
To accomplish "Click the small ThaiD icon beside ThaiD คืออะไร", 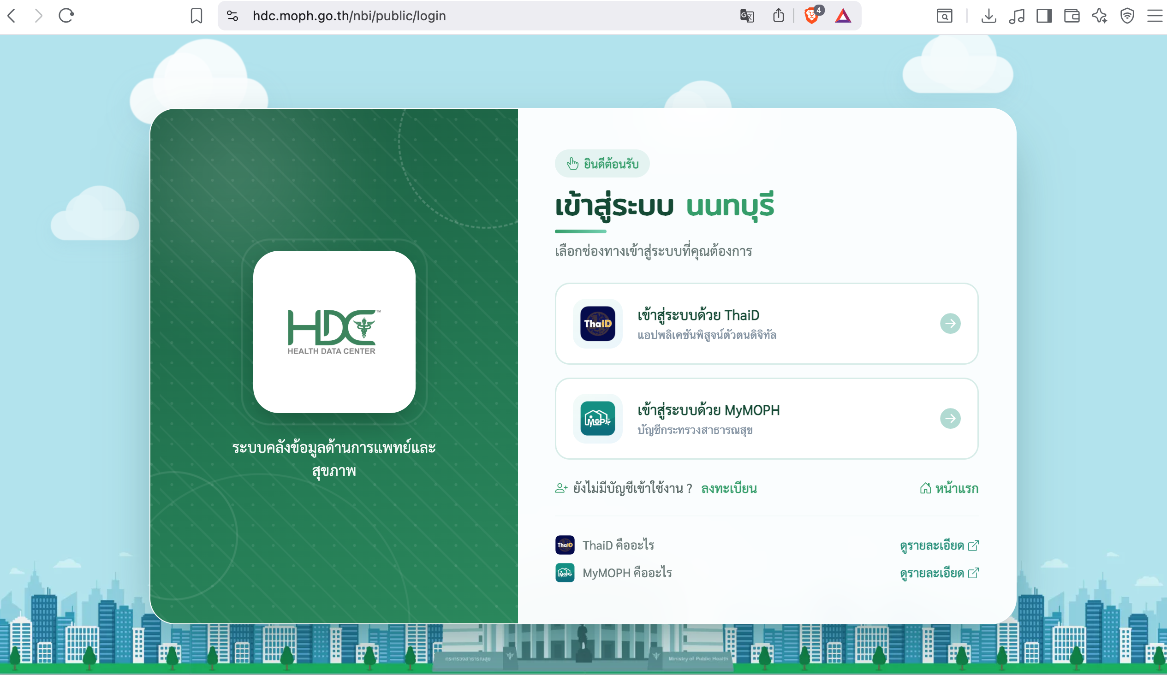I will pos(565,545).
